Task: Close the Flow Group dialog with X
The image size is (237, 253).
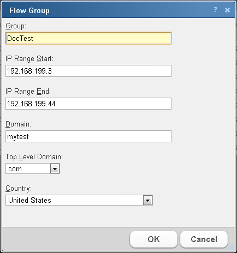Action: click(227, 10)
